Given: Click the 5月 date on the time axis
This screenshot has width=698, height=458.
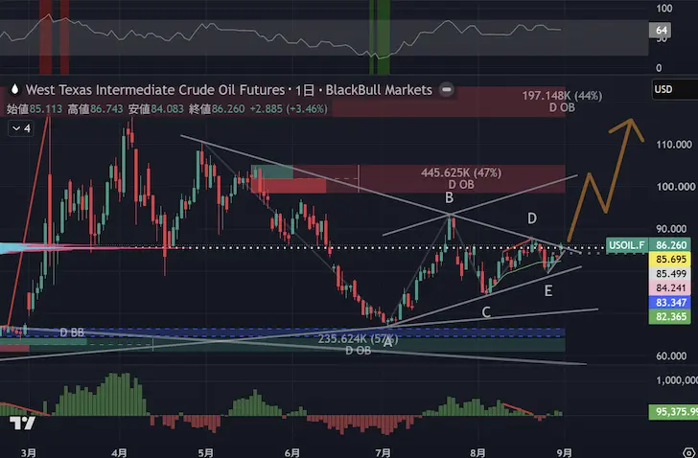Looking at the screenshot, I should [x=205, y=452].
